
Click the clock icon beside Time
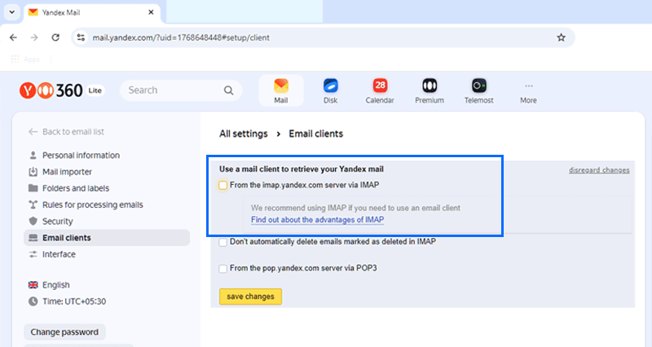33,301
